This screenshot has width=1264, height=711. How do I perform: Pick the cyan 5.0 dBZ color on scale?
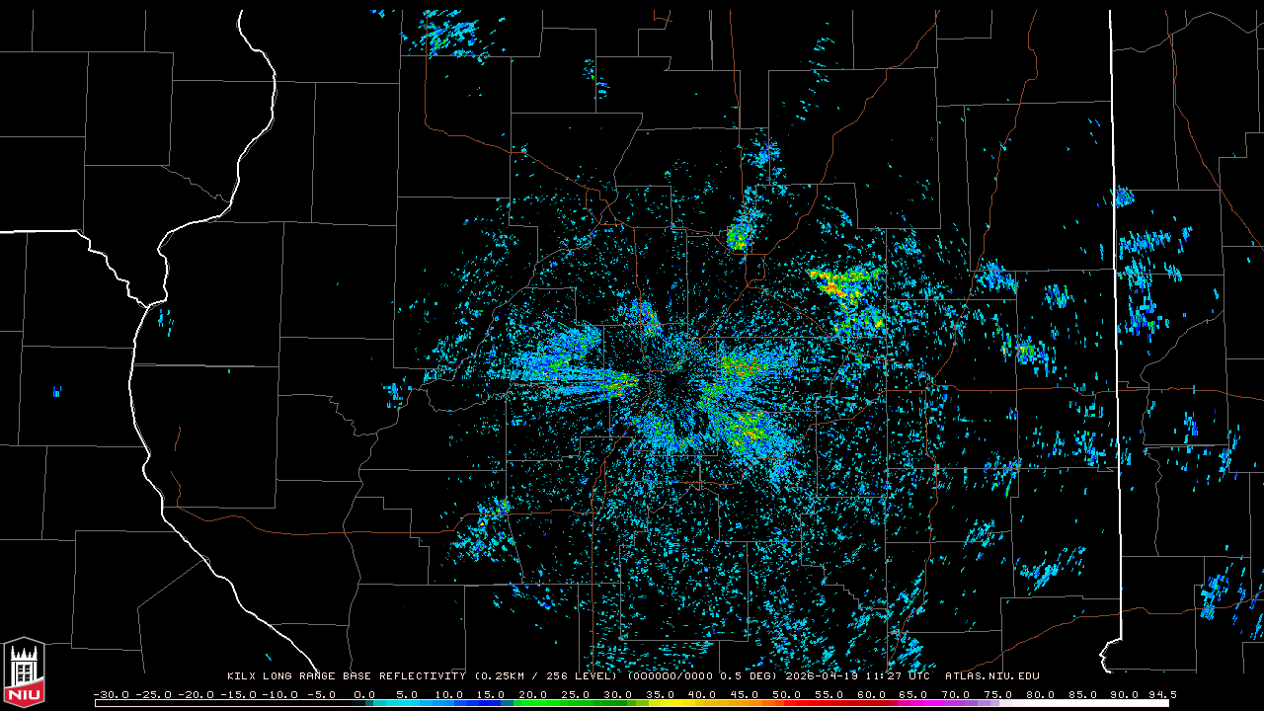coord(407,703)
